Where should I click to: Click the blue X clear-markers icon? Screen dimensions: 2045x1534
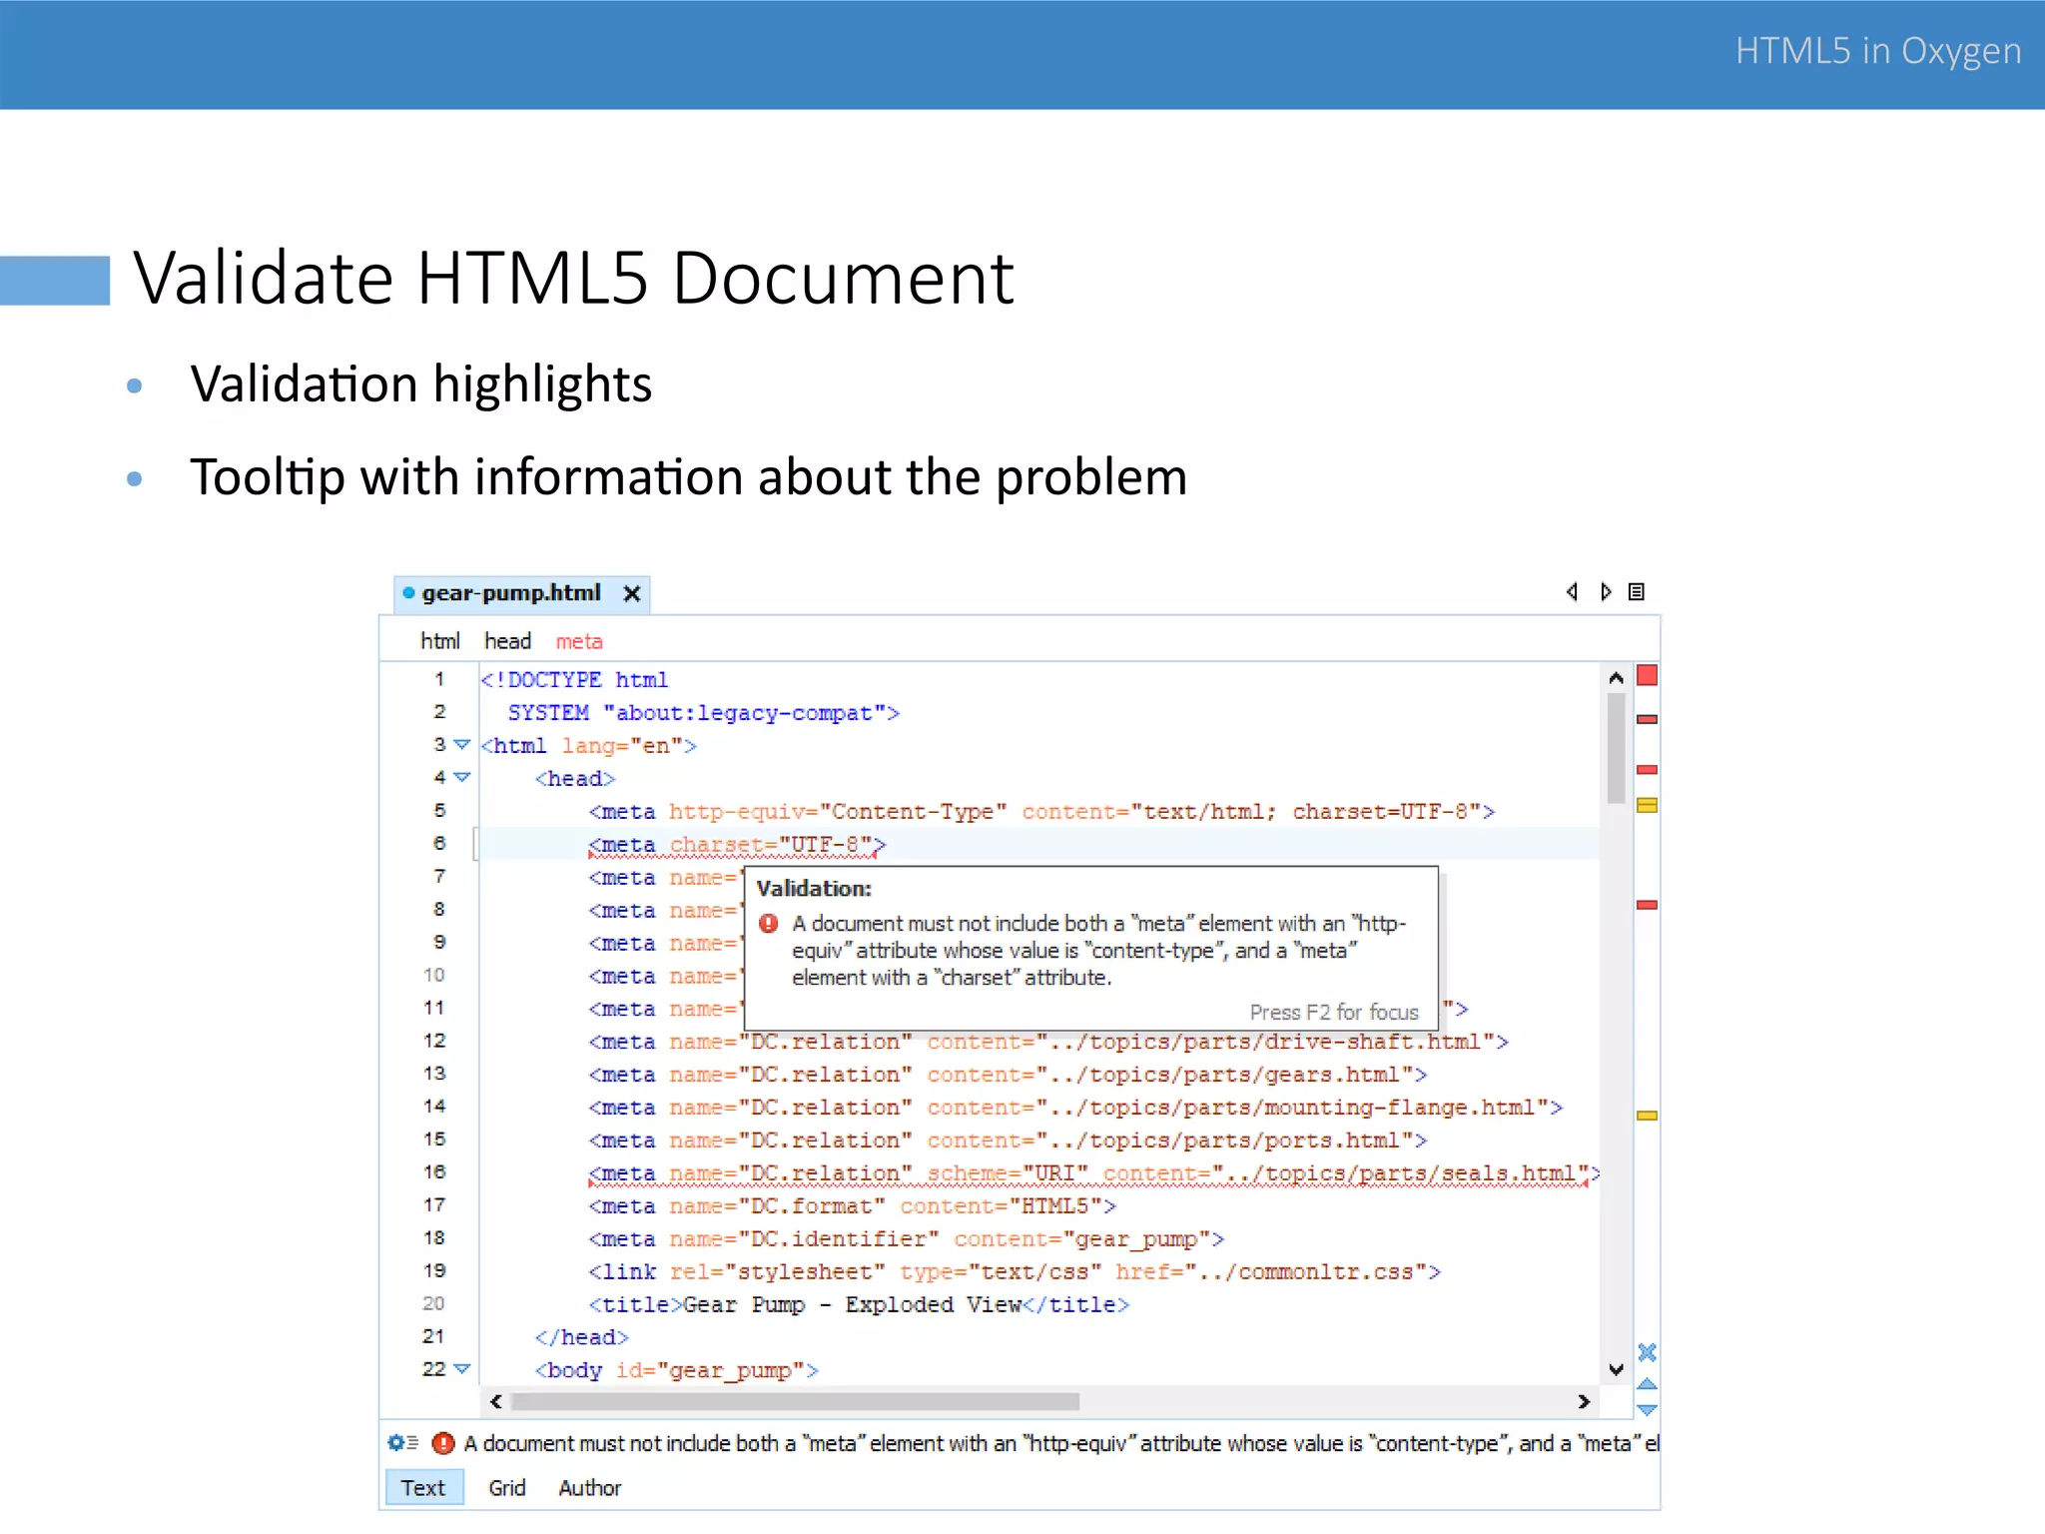click(x=1648, y=1352)
